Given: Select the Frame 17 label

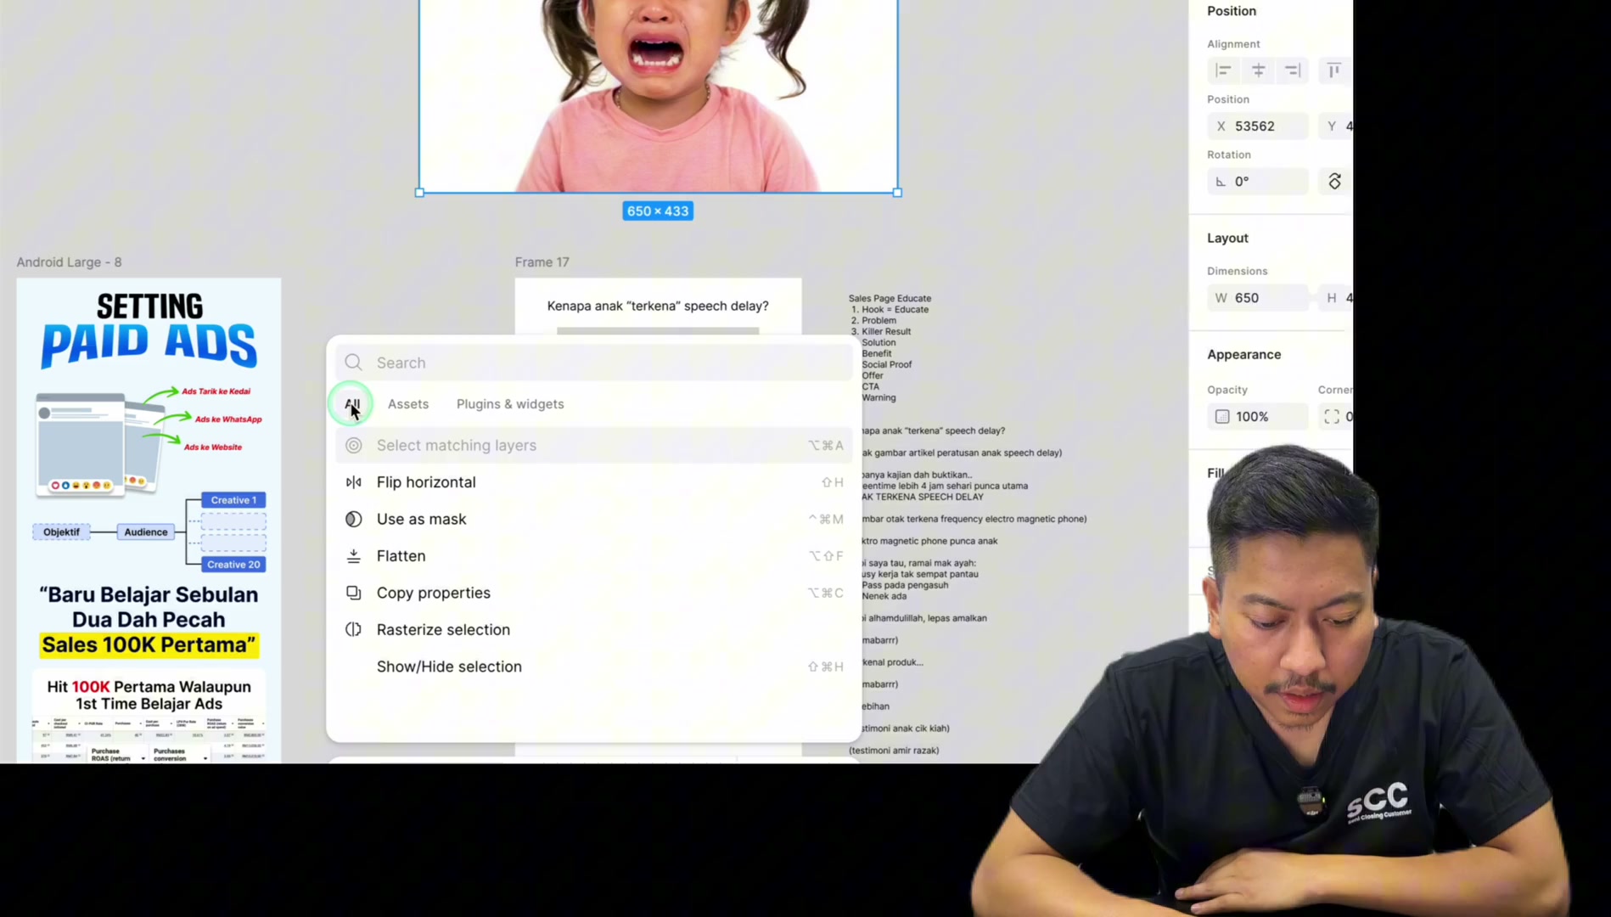Looking at the screenshot, I should 542,262.
